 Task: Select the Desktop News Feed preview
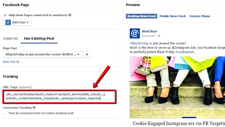pyautogui.click(x=141, y=16)
